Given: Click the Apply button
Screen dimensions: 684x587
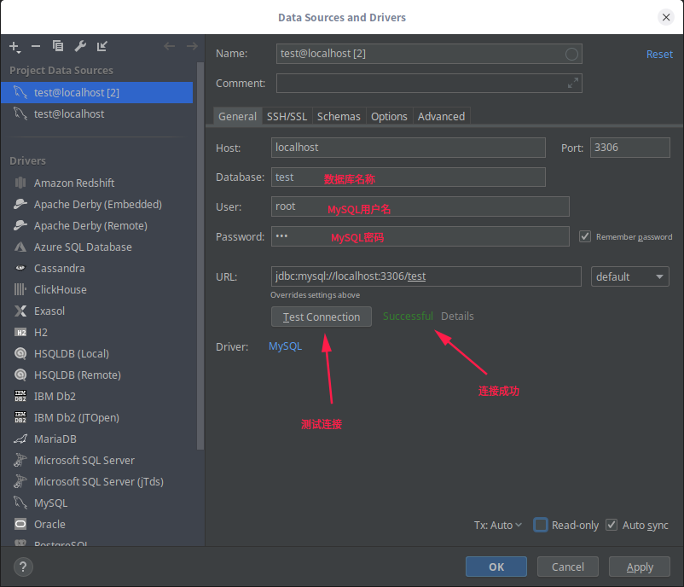Looking at the screenshot, I should click(640, 567).
